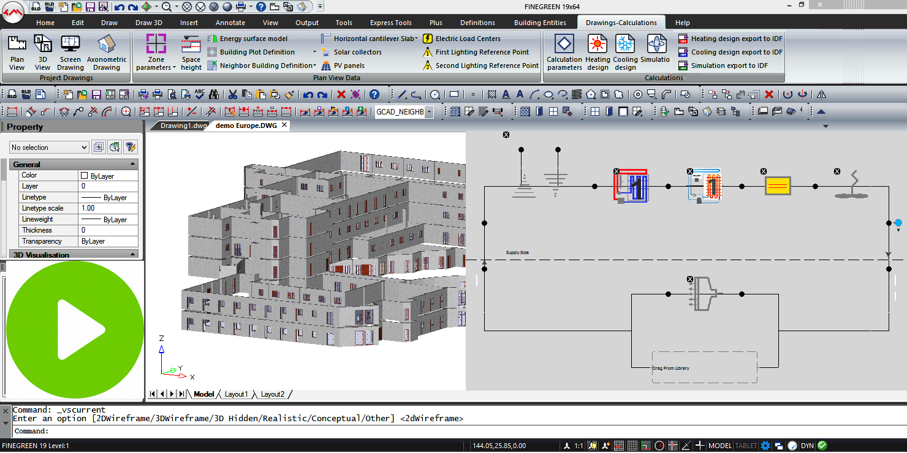Switch to the Drawing1.dwg document tab
This screenshot has height=453, width=907.
point(183,125)
